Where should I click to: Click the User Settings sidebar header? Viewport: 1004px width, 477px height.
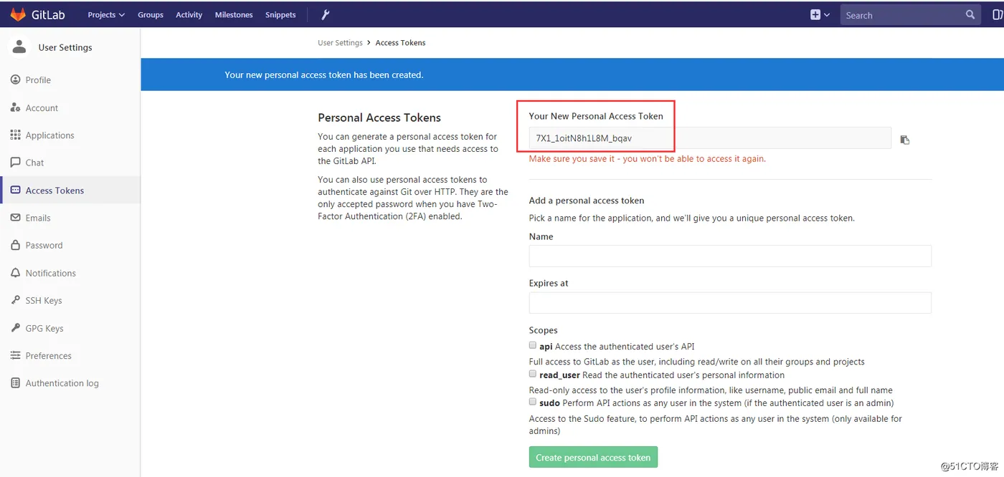click(65, 47)
